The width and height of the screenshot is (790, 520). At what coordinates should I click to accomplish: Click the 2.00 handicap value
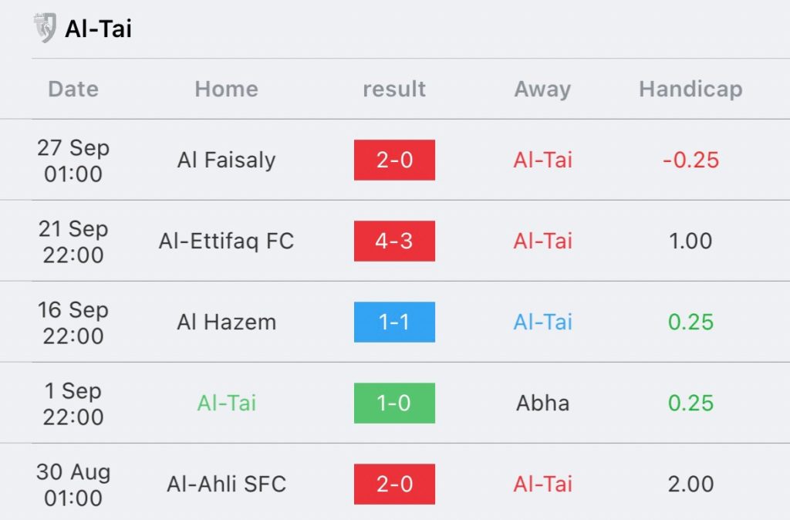coord(690,485)
